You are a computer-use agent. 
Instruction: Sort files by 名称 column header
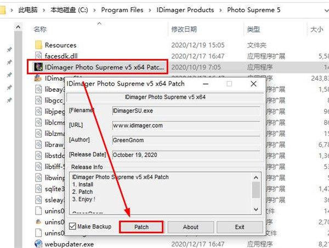coord(40,29)
